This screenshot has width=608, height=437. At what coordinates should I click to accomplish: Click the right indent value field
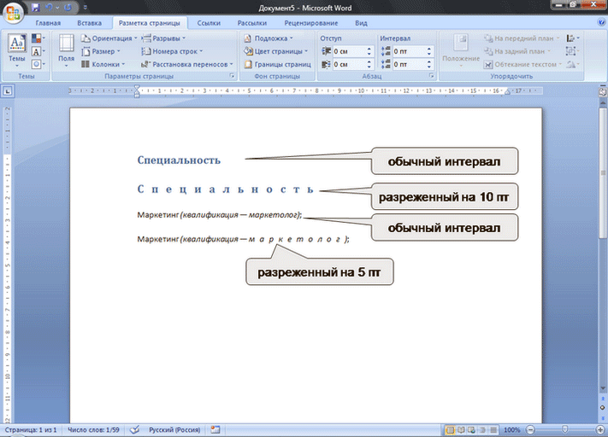349,64
